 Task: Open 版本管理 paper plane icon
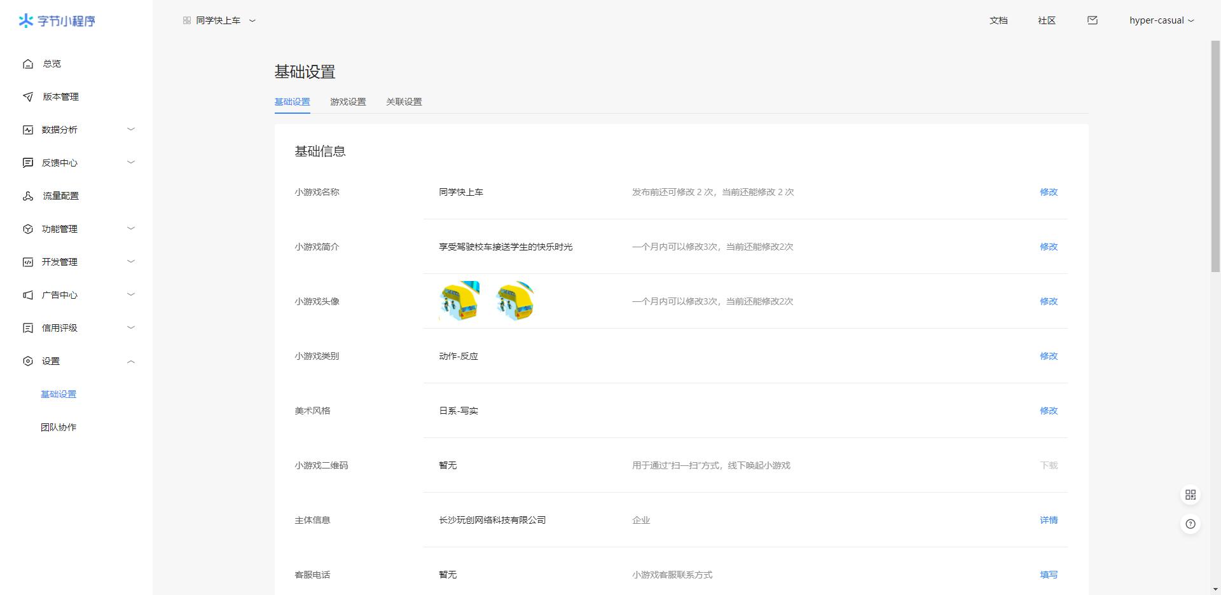[x=28, y=97]
